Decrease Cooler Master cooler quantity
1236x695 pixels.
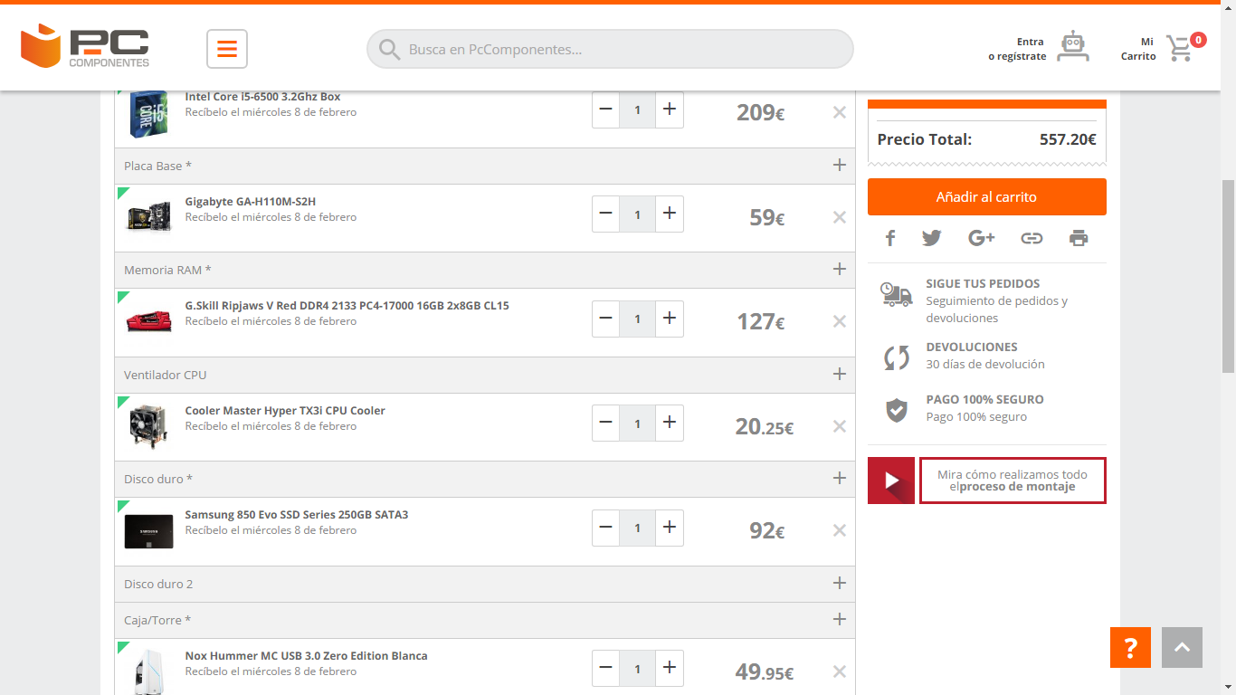coord(606,423)
